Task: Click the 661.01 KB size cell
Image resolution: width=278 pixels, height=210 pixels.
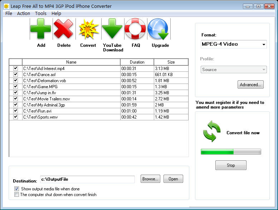Action: (171, 75)
